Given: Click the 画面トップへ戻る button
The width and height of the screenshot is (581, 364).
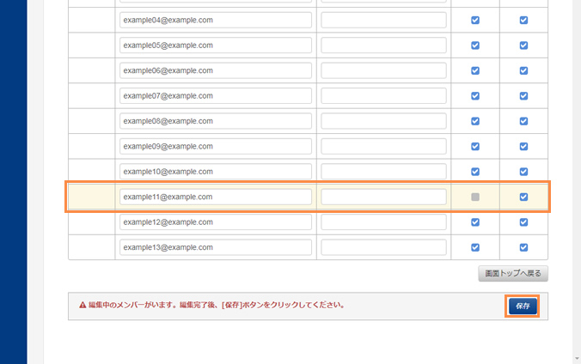Looking at the screenshot, I should click(513, 274).
